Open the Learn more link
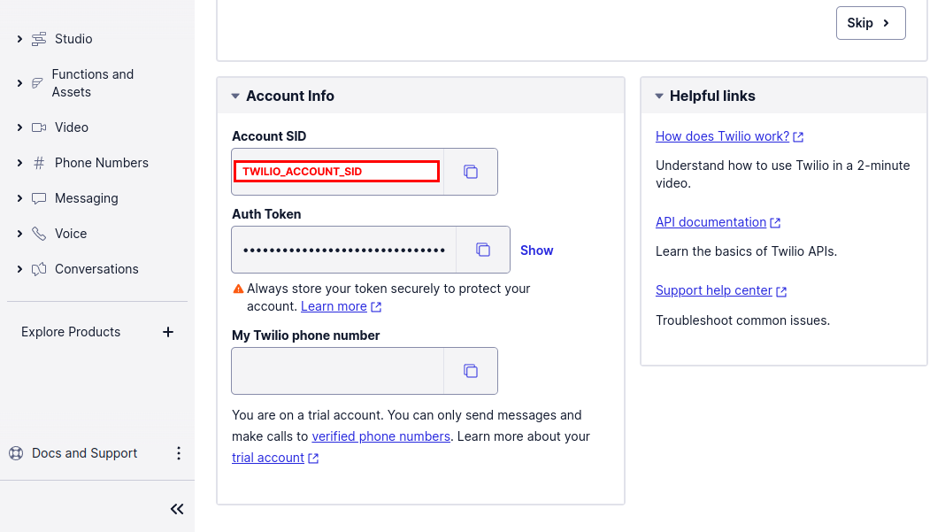The height and width of the screenshot is (532, 945). [334, 306]
